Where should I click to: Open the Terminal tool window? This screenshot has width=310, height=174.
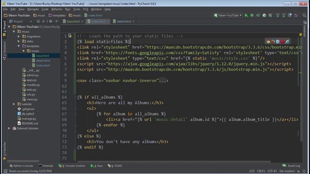[46, 166]
